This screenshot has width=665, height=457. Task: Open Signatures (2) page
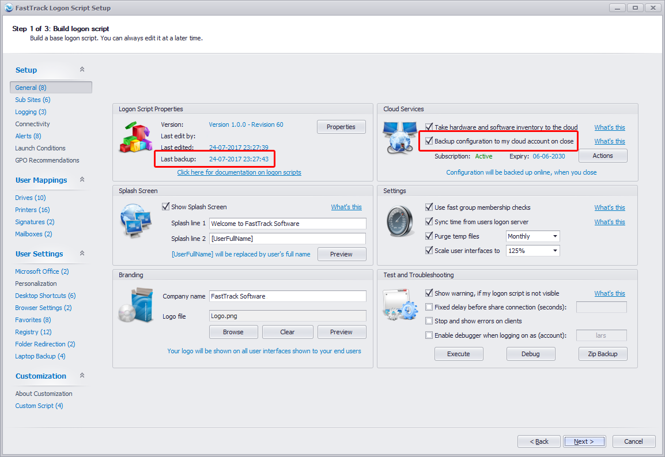pyautogui.click(x=35, y=222)
